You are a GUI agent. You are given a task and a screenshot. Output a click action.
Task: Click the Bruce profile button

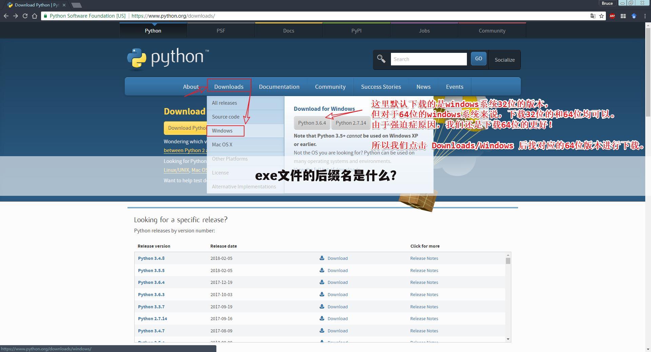[x=607, y=3]
